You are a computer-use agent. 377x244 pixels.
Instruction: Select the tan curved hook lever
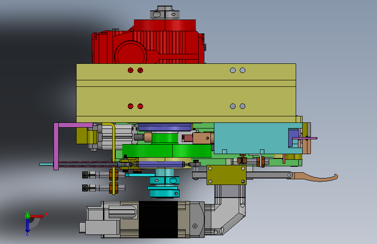point(315,177)
